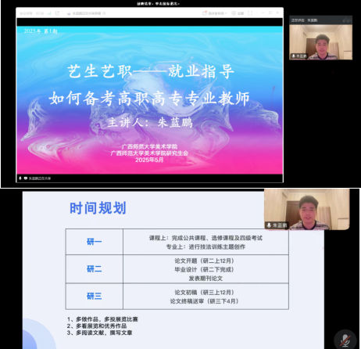Open 设置 settings gear
Screen dimensions: 361x349
[x=238, y=13]
